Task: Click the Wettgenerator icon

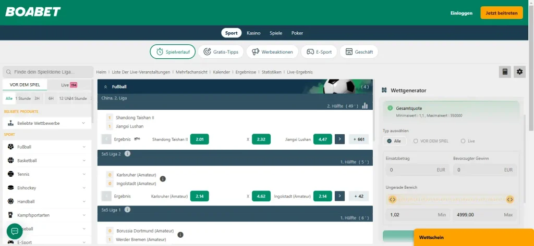Action: pos(384,90)
